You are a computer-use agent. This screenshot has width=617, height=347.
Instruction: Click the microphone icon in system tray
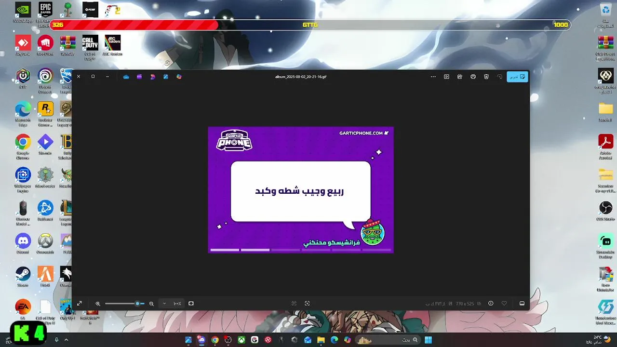[x=56, y=340]
